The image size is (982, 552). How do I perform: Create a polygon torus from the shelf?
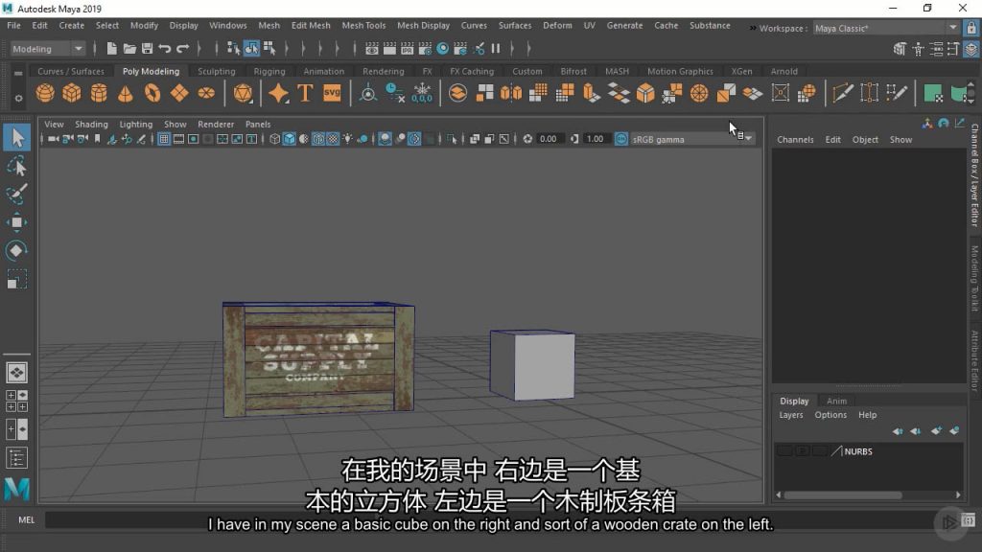pos(152,93)
